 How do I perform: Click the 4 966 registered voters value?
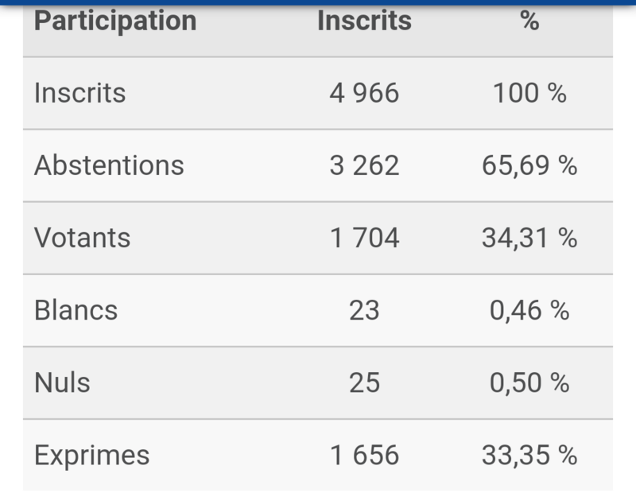(x=364, y=93)
